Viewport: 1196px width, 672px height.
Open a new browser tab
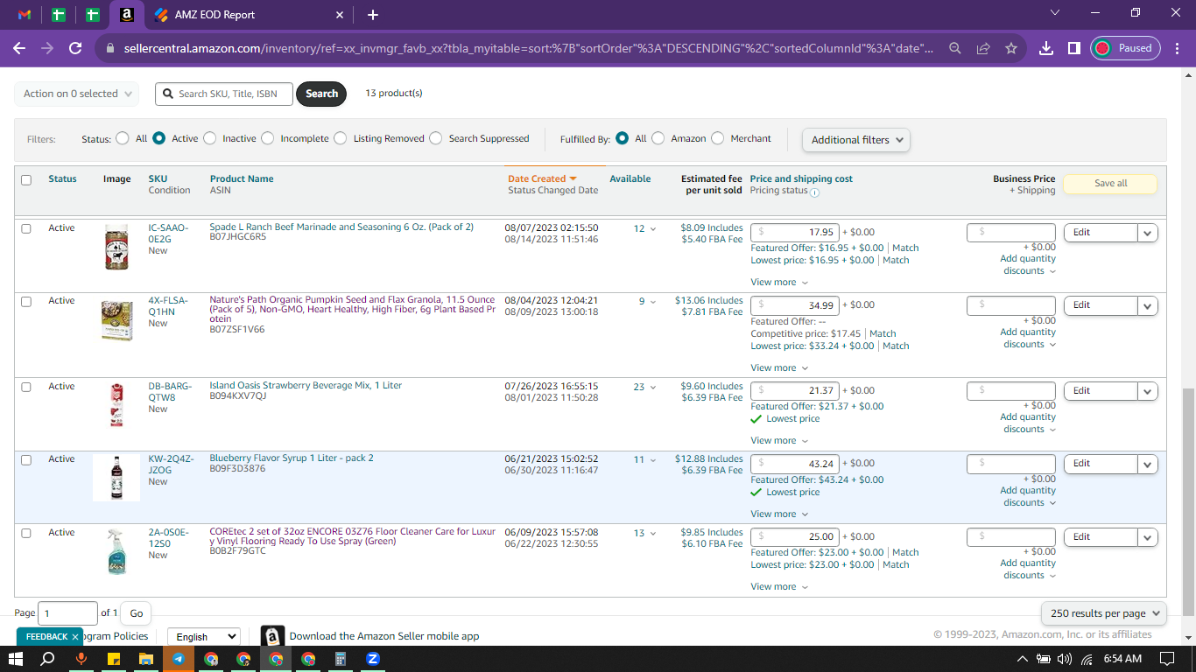(x=373, y=15)
